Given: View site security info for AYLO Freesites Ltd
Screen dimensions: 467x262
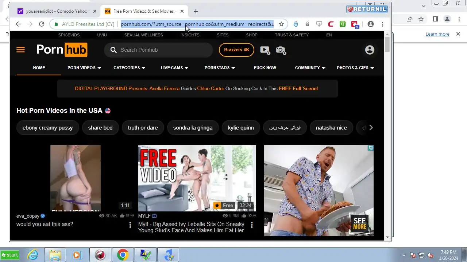Looking at the screenshot, I should pyautogui.click(x=84, y=24).
